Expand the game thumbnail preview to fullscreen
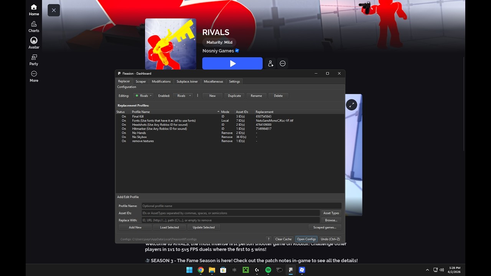Image resolution: width=491 pixels, height=276 pixels. (x=351, y=105)
